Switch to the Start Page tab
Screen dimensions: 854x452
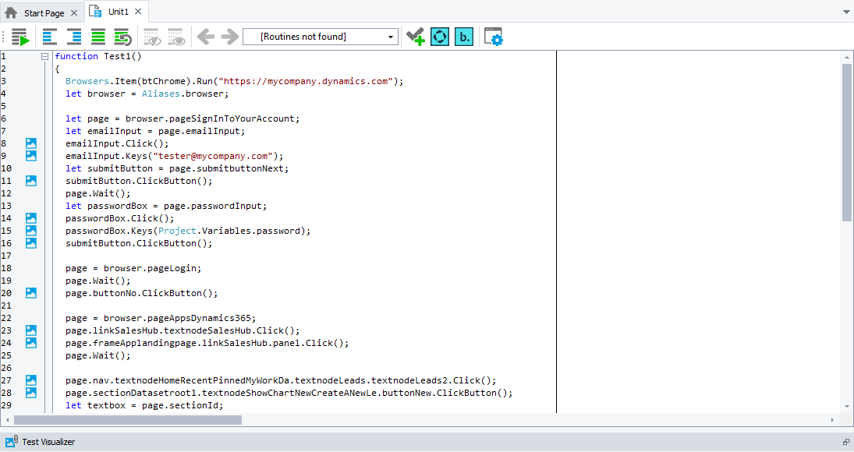tap(42, 12)
